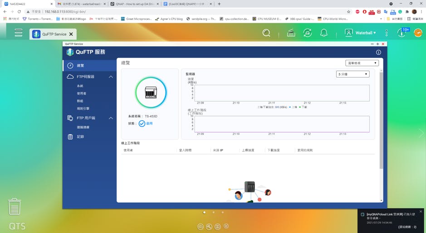Click the QTS search magnifier icon
The width and height of the screenshot is (426, 233).
pos(266,33)
